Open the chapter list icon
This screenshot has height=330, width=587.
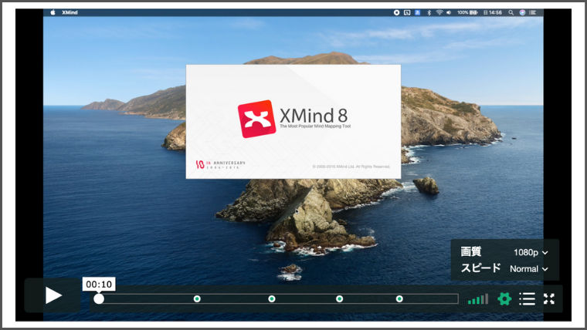pyautogui.click(x=527, y=298)
